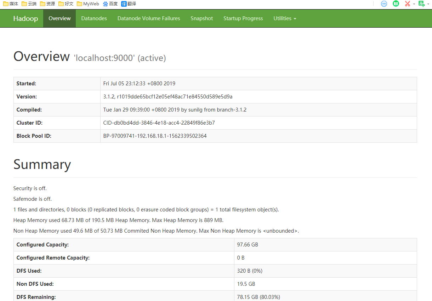Click the CID-db0bd4dd cluster ID value

pyautogui.click(x=159, y=123)
